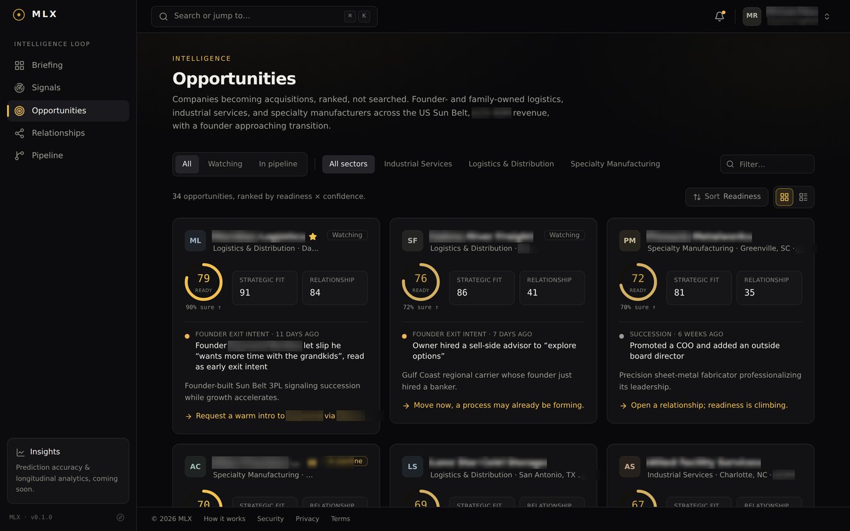The height and width of the screenshot is (531, 850).
Task: Click the Relationship 35 tile
Action: pyautogui.click(x=770, y=288)
